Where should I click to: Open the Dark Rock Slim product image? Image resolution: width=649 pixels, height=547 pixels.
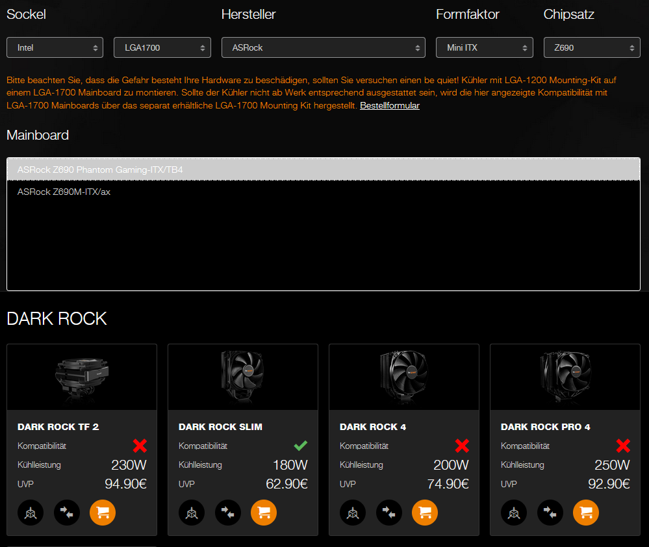pos(243,377)
